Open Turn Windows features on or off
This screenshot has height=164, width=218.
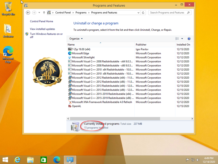click(46, 35)
